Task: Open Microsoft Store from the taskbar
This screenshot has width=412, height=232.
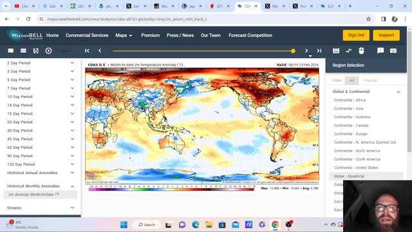Action: pyautogui.click(x=222, y=225)
